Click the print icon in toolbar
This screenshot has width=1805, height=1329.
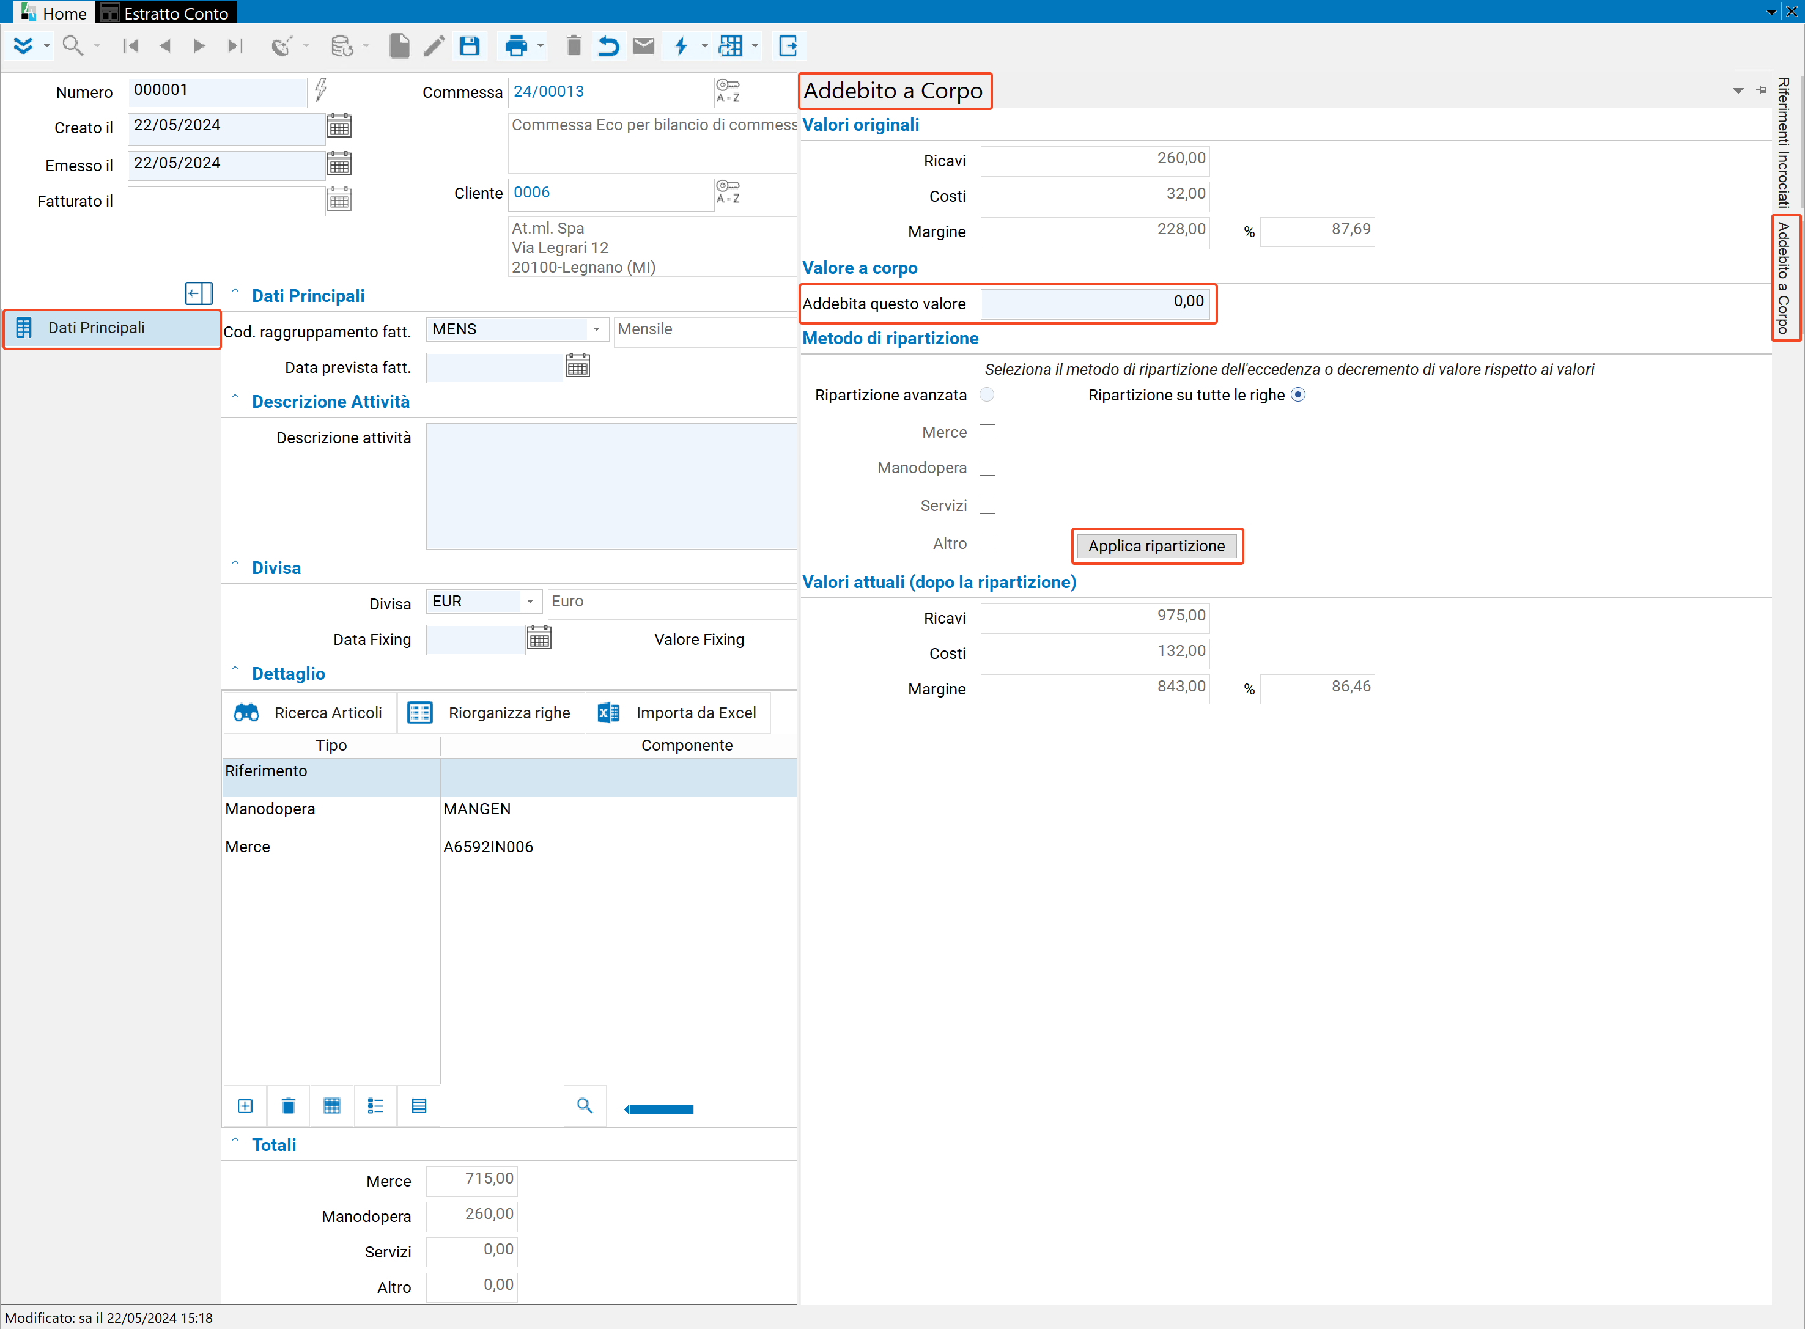coord(516,46)
